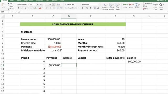The height and width of the screenshot is (94, 168).
Task: Decrease decimal places
Action: pos(98,8)
